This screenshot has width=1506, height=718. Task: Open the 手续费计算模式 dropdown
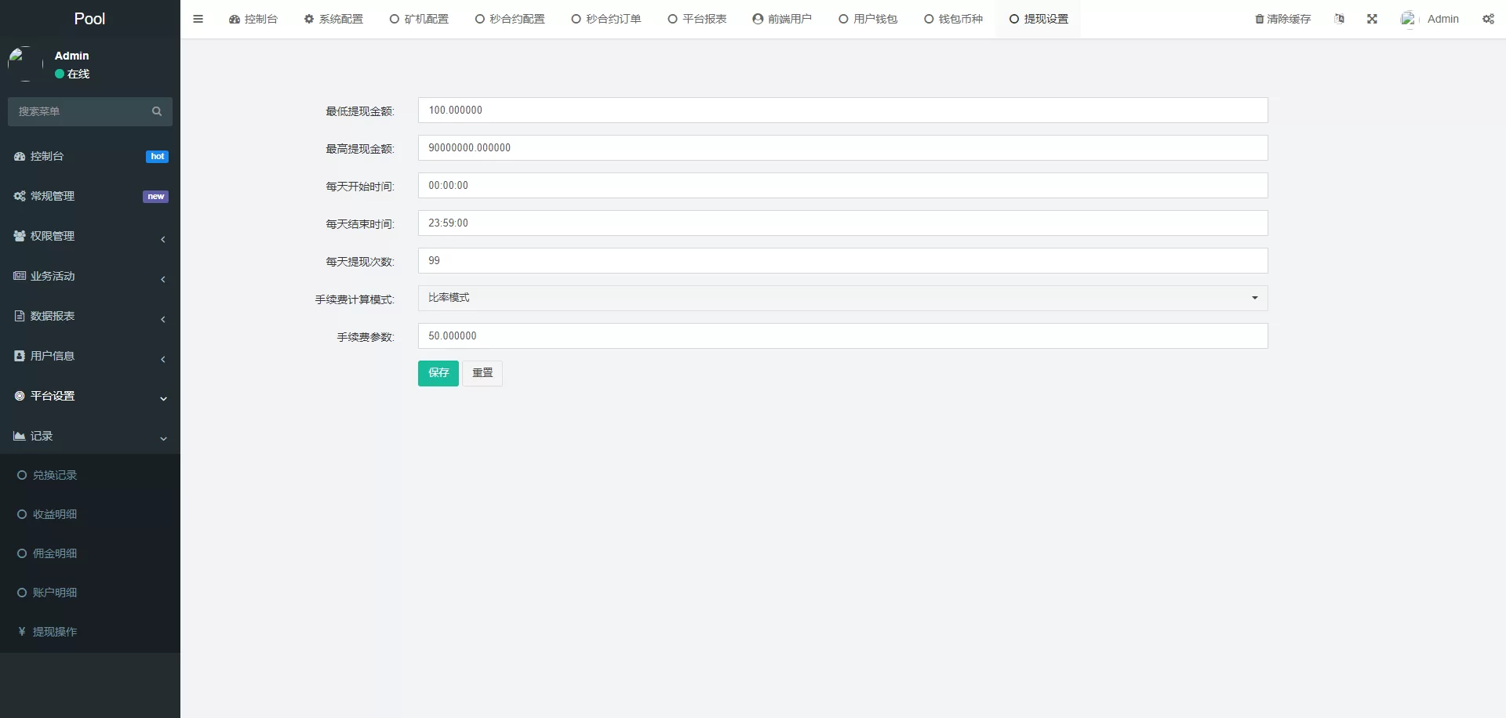[x=842, y=298]
